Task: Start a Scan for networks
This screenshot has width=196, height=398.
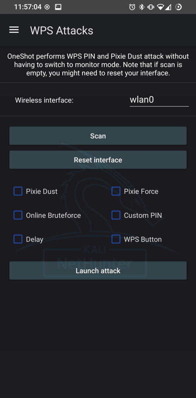Action: click(x=98, y=136)
